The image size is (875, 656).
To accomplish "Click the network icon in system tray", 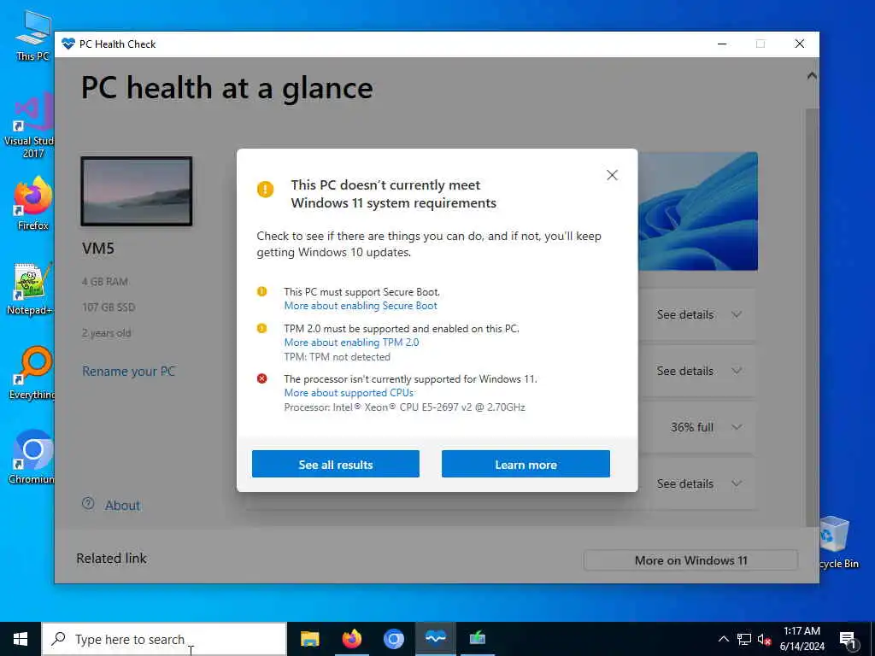I will coord(744,639).
